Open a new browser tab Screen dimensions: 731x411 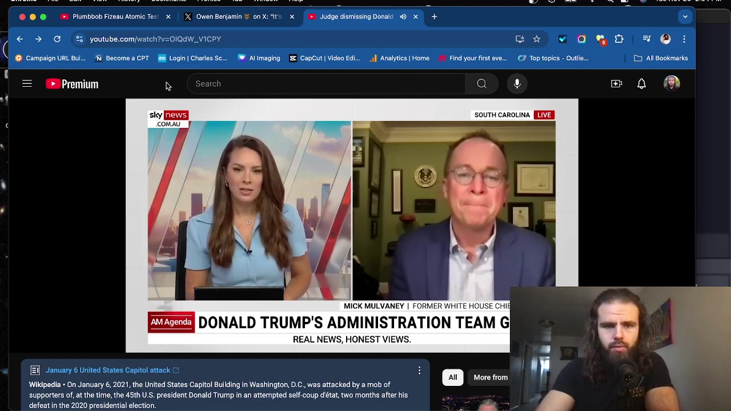[x=434, y=17]
